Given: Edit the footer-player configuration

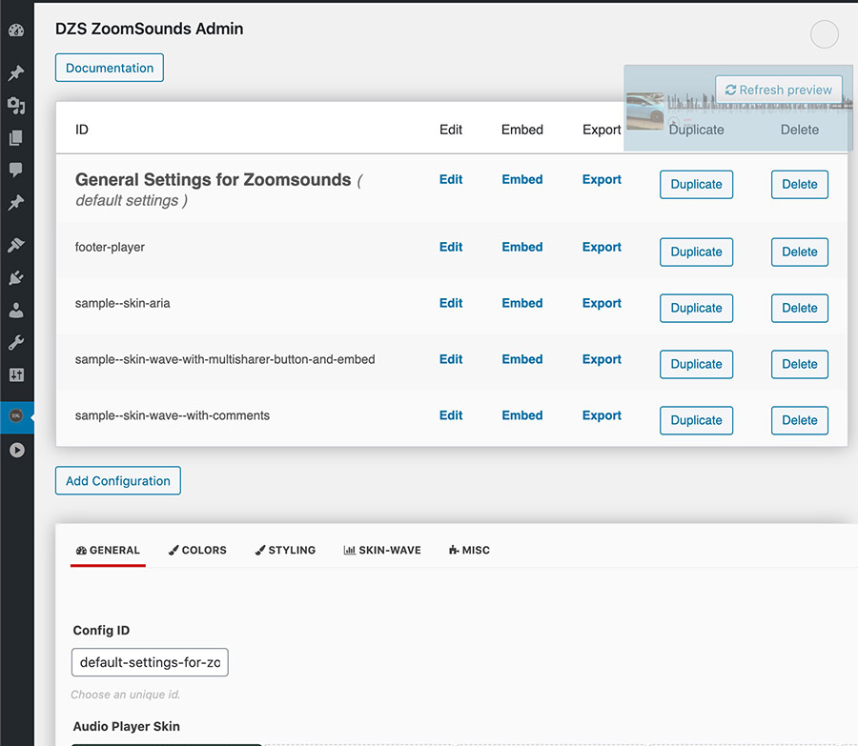Looking at the screenshot, I should [451, 247].
